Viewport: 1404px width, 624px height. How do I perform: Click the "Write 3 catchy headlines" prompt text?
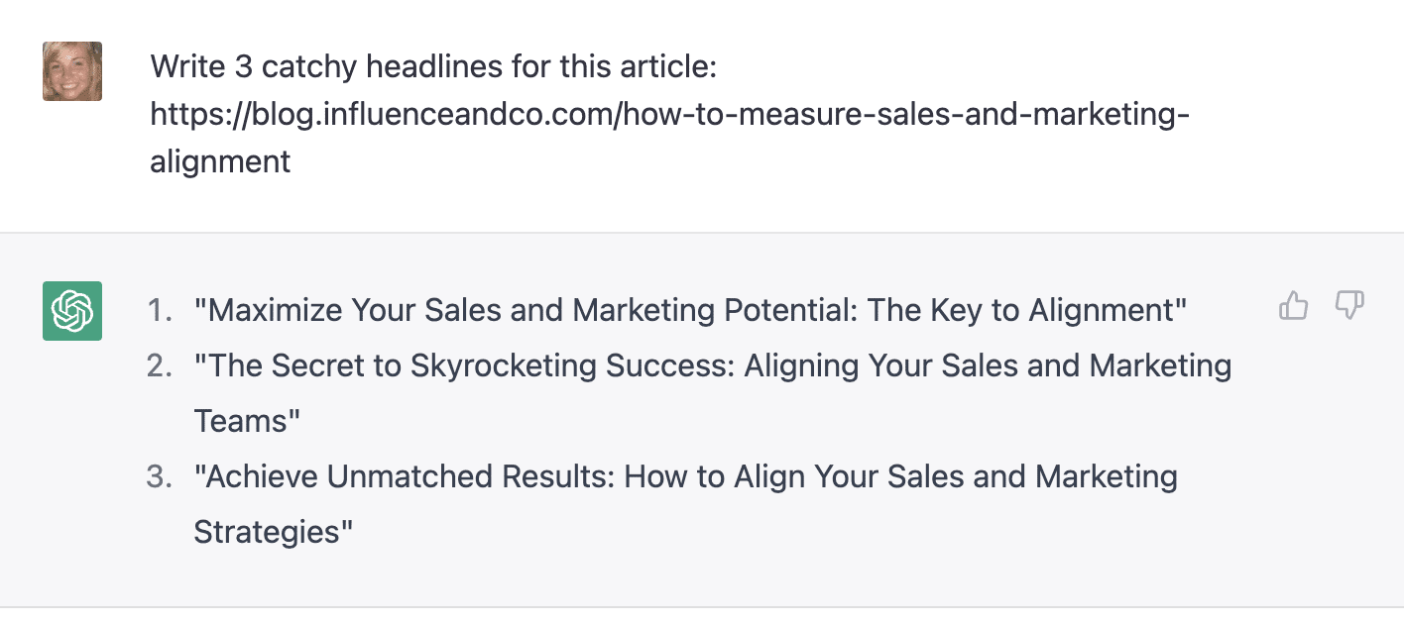tap(433, 68)
